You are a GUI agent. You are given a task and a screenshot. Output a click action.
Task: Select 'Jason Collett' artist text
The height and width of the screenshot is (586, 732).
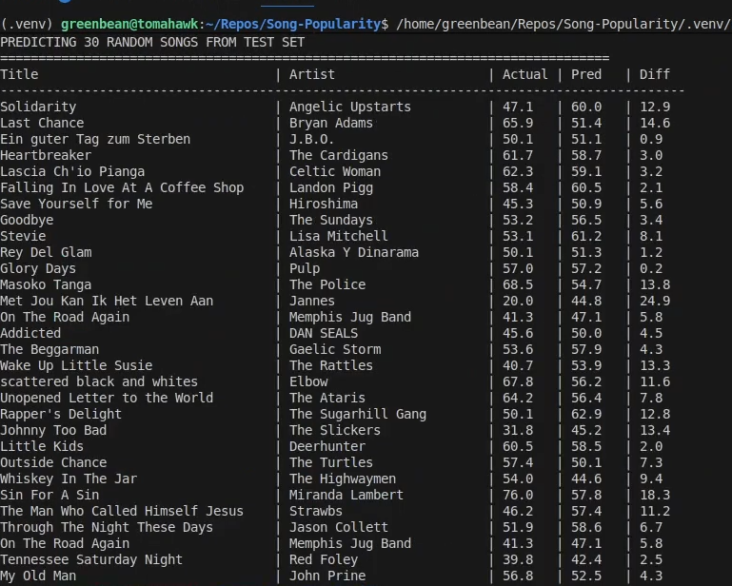tap(339, 527)
